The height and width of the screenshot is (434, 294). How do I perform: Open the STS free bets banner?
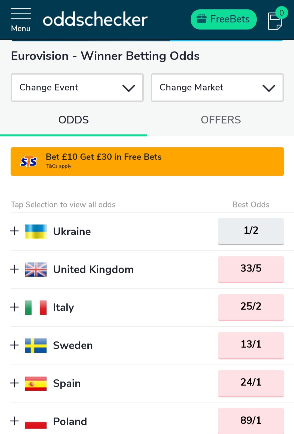(147, 161)
